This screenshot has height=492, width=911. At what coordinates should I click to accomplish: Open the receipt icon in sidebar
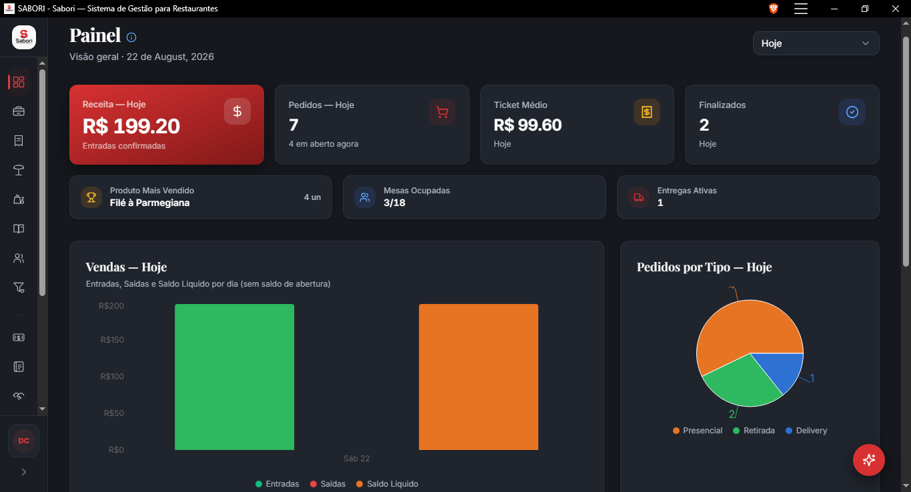(19, 141)
